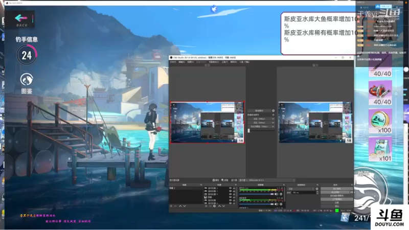409x230 pixels.
Task: Click the stop streaming button in Controls
Action: click(337, 189)
